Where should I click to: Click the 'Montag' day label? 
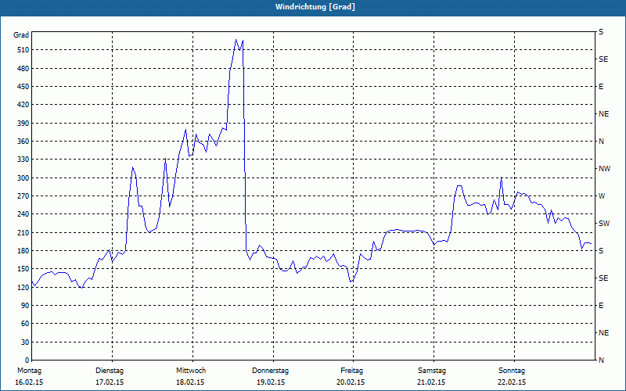click(x=29, y=371)
